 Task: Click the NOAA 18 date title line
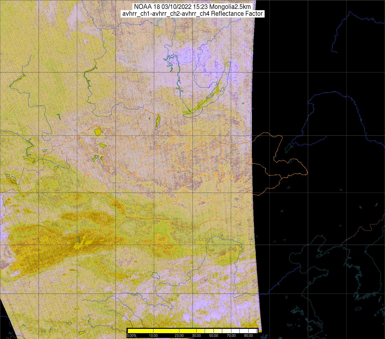coord(192,7)
